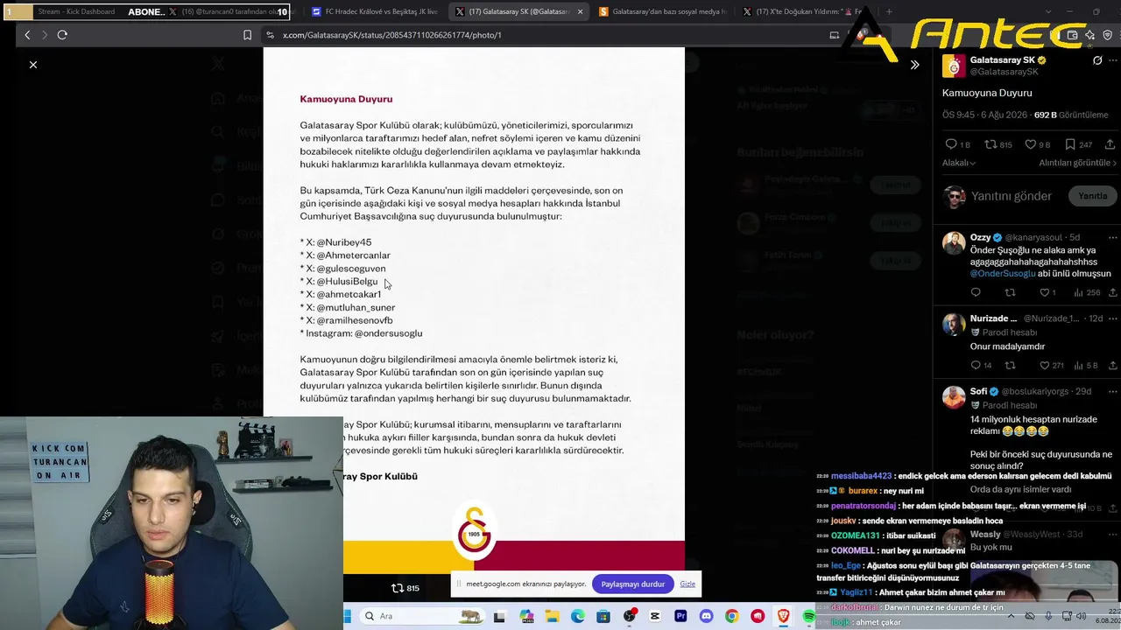Like Nurizade's comment with 271 likes

click(1044, 365)
